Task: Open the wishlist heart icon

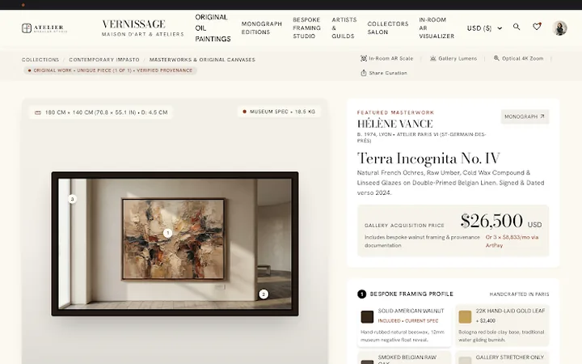Action: pos(537,27)
